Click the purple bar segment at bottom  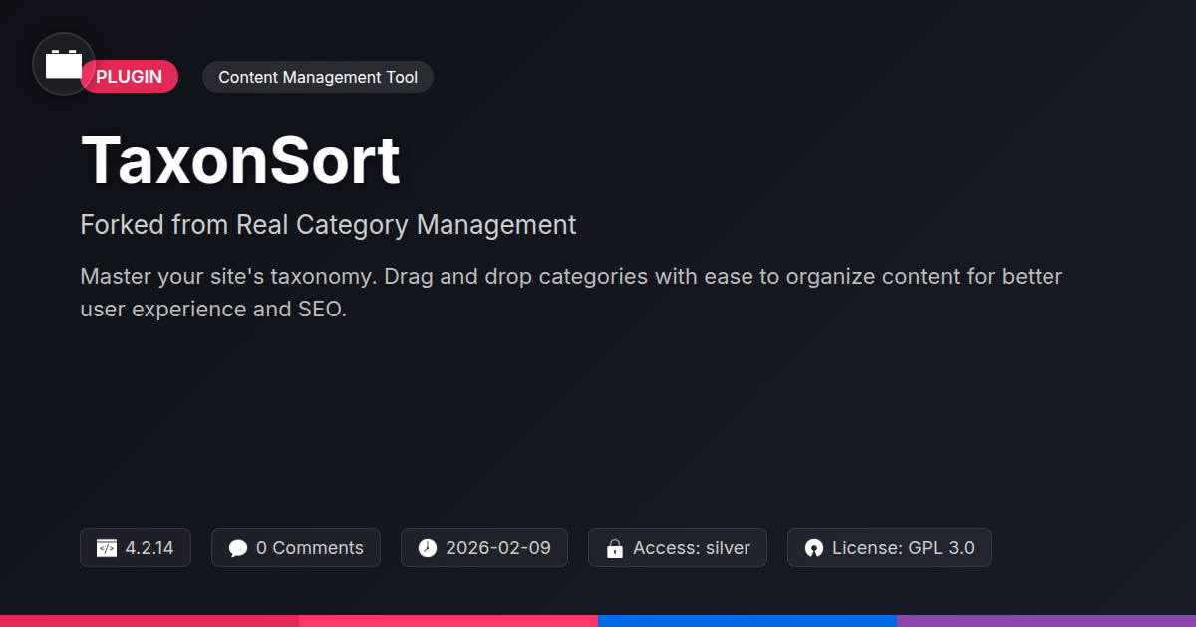tap(1046, 621)
